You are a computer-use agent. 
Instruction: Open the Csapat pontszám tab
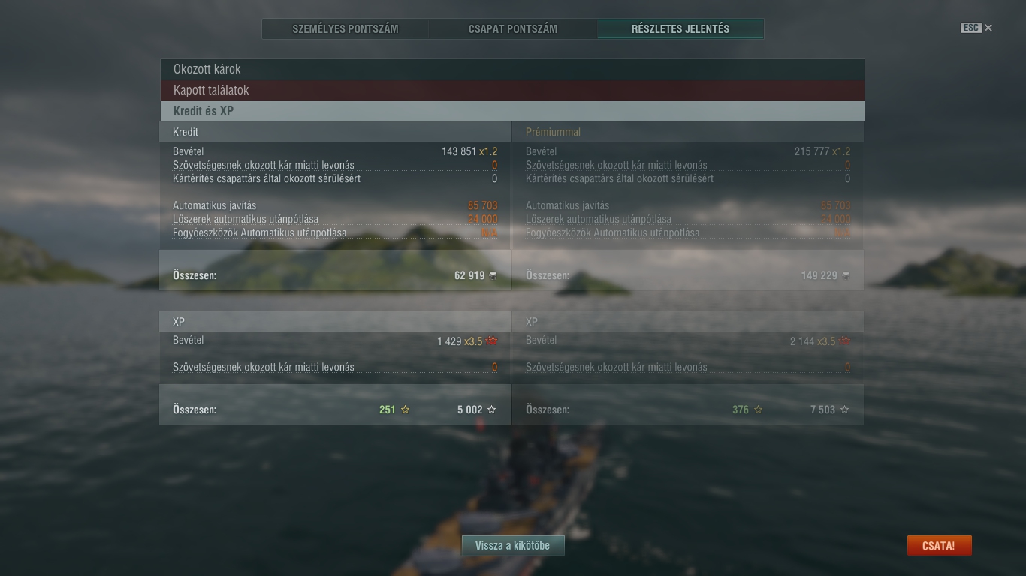[513, 29]
